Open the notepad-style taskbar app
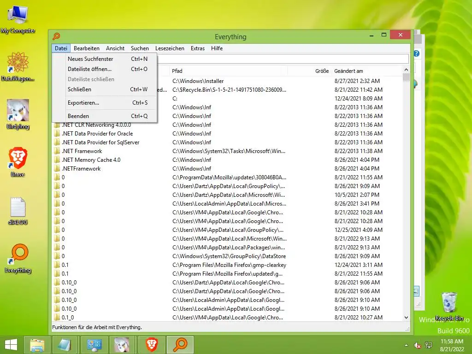472x354 pixels. pos(65,345)
